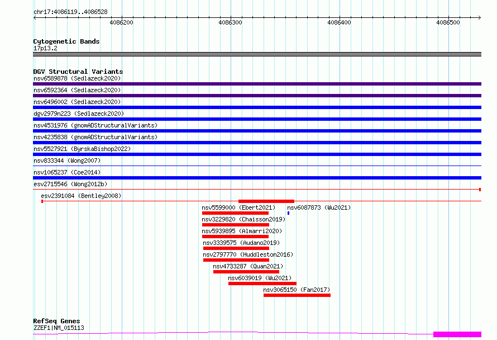
Task: Click the nsv5527921 (ByrskaBishop2022) label
Action: [82, 149]
